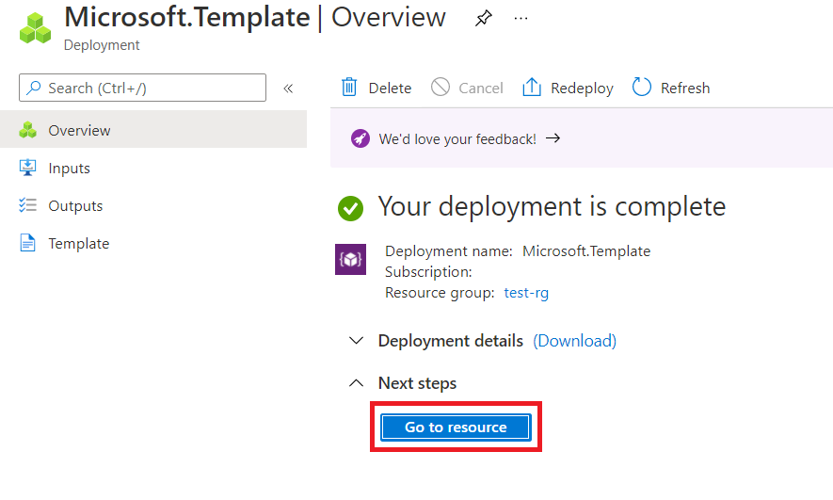The image size is (833, 500).
Task: Click the green cubes Overview icon in sidebar
Action: tap(27, 130)
